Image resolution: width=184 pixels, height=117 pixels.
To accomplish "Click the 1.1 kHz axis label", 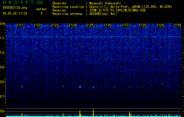I will pyautogui.click(x=3, y=38).
